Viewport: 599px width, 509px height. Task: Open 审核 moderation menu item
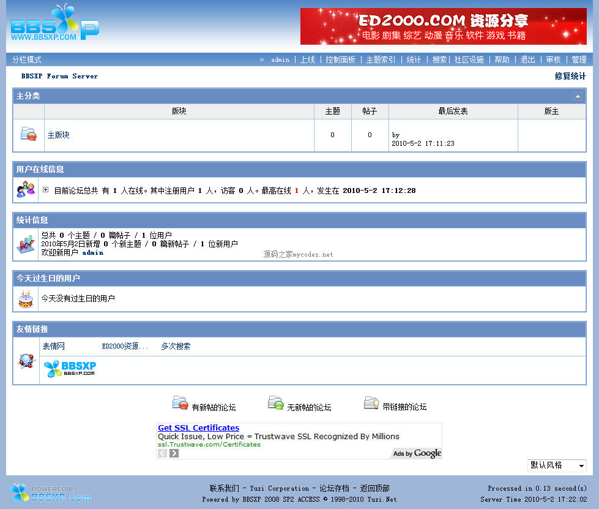coord(553,59)
